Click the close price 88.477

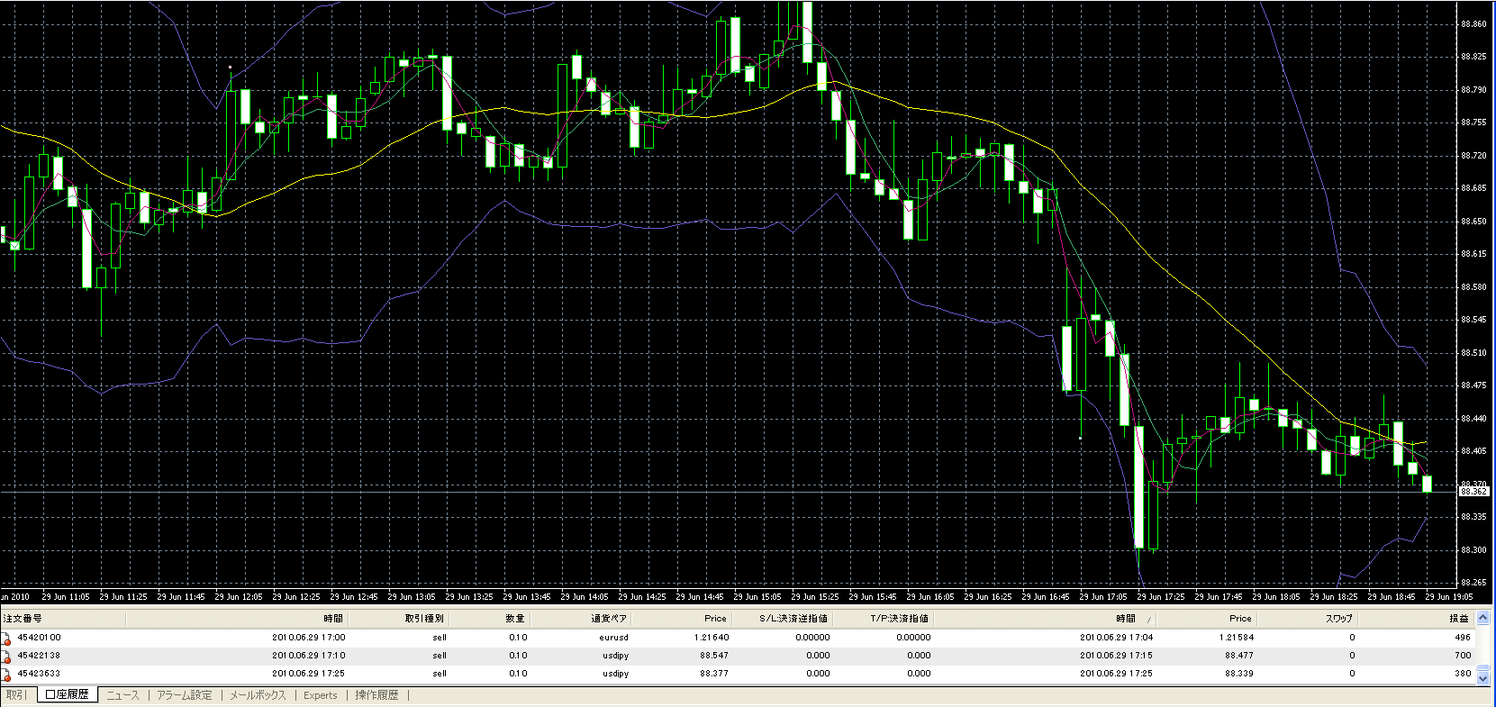tap(1239, 656)
